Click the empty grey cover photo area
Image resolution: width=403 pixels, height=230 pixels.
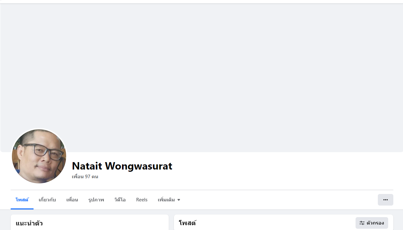tap(201, 77)
